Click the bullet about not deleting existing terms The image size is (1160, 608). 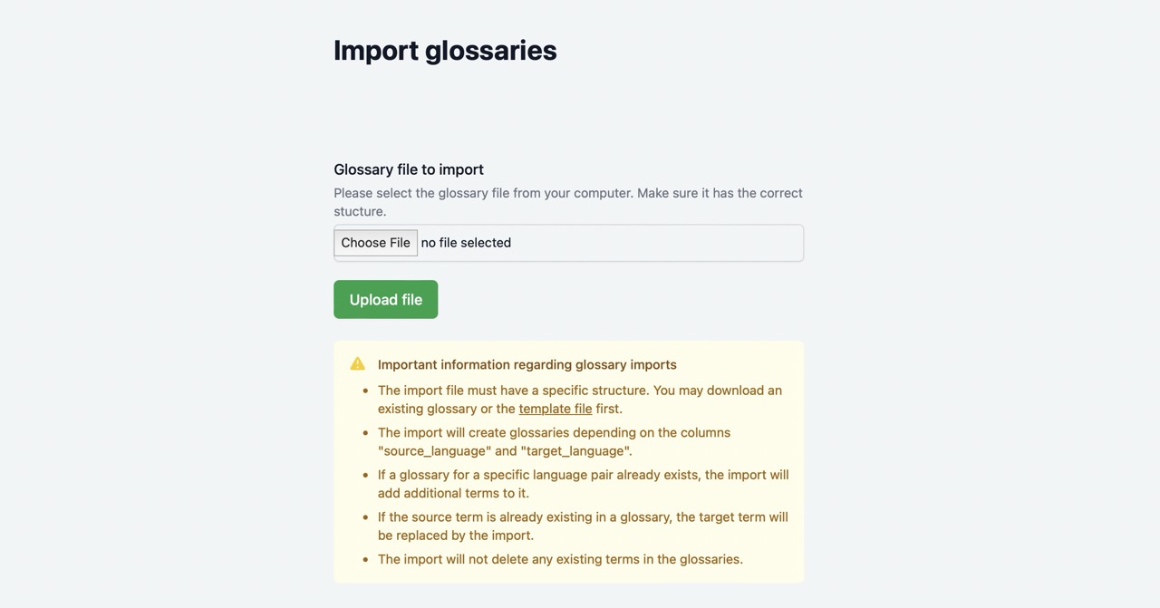(560, 559)
